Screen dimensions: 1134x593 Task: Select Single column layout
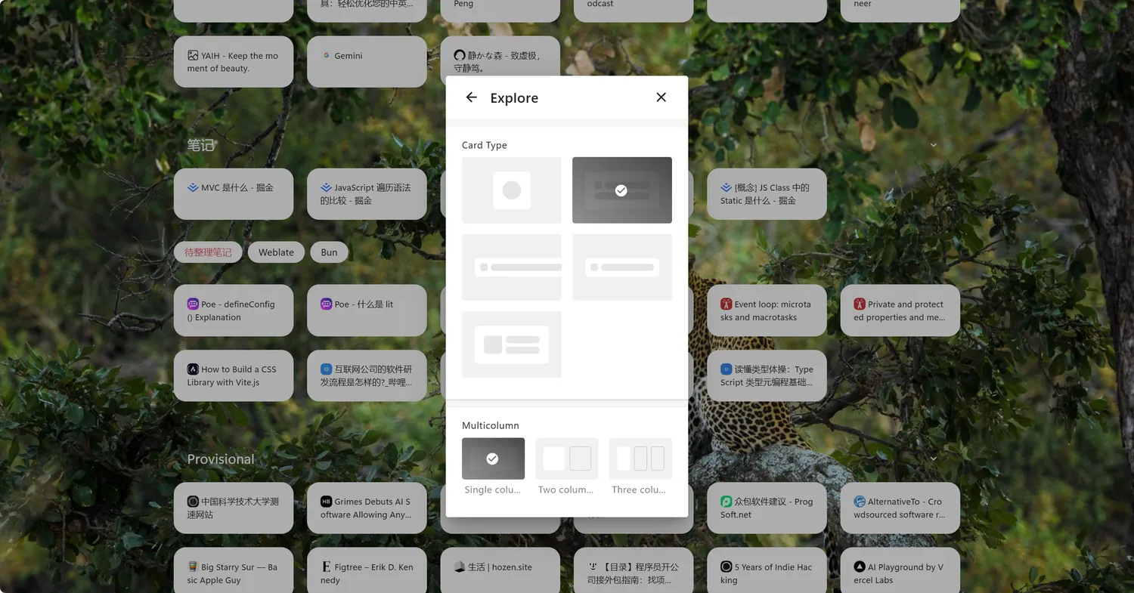pos(493,459)
